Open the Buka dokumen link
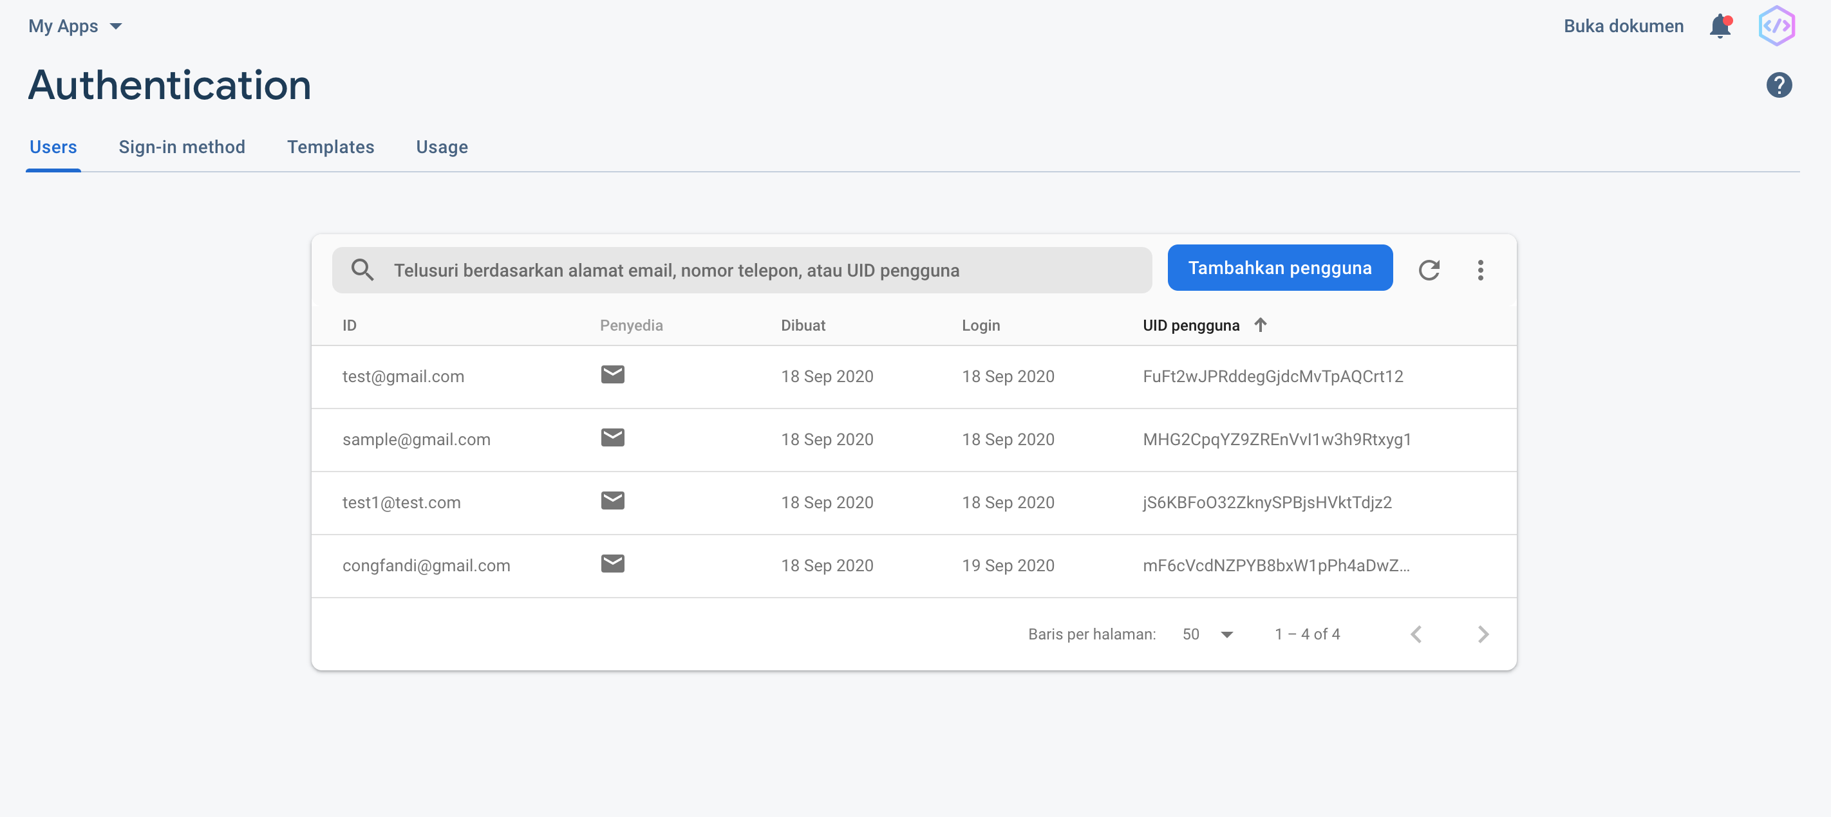 point(1623,26)
